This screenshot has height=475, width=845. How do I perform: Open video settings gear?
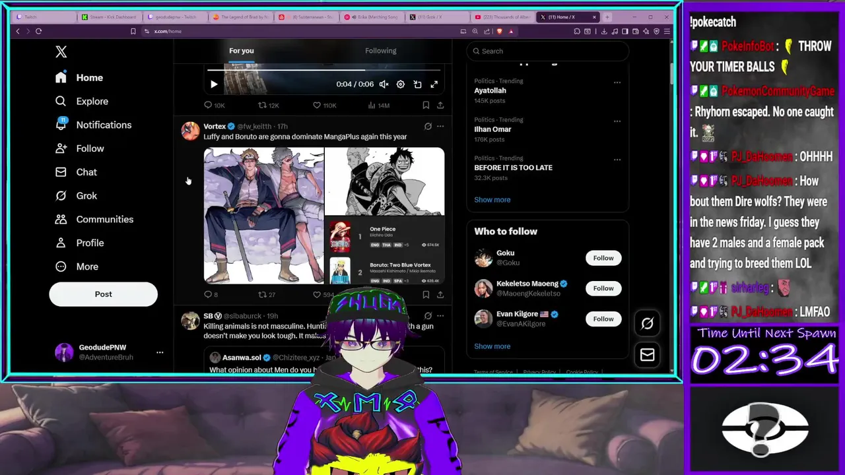(x=401, y=84)
